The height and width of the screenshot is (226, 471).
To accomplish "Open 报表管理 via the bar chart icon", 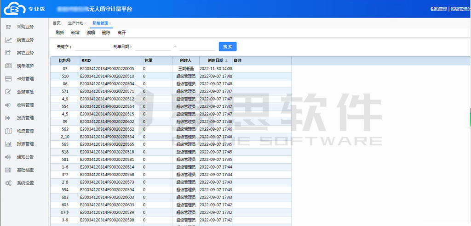I will pos(8,144).
